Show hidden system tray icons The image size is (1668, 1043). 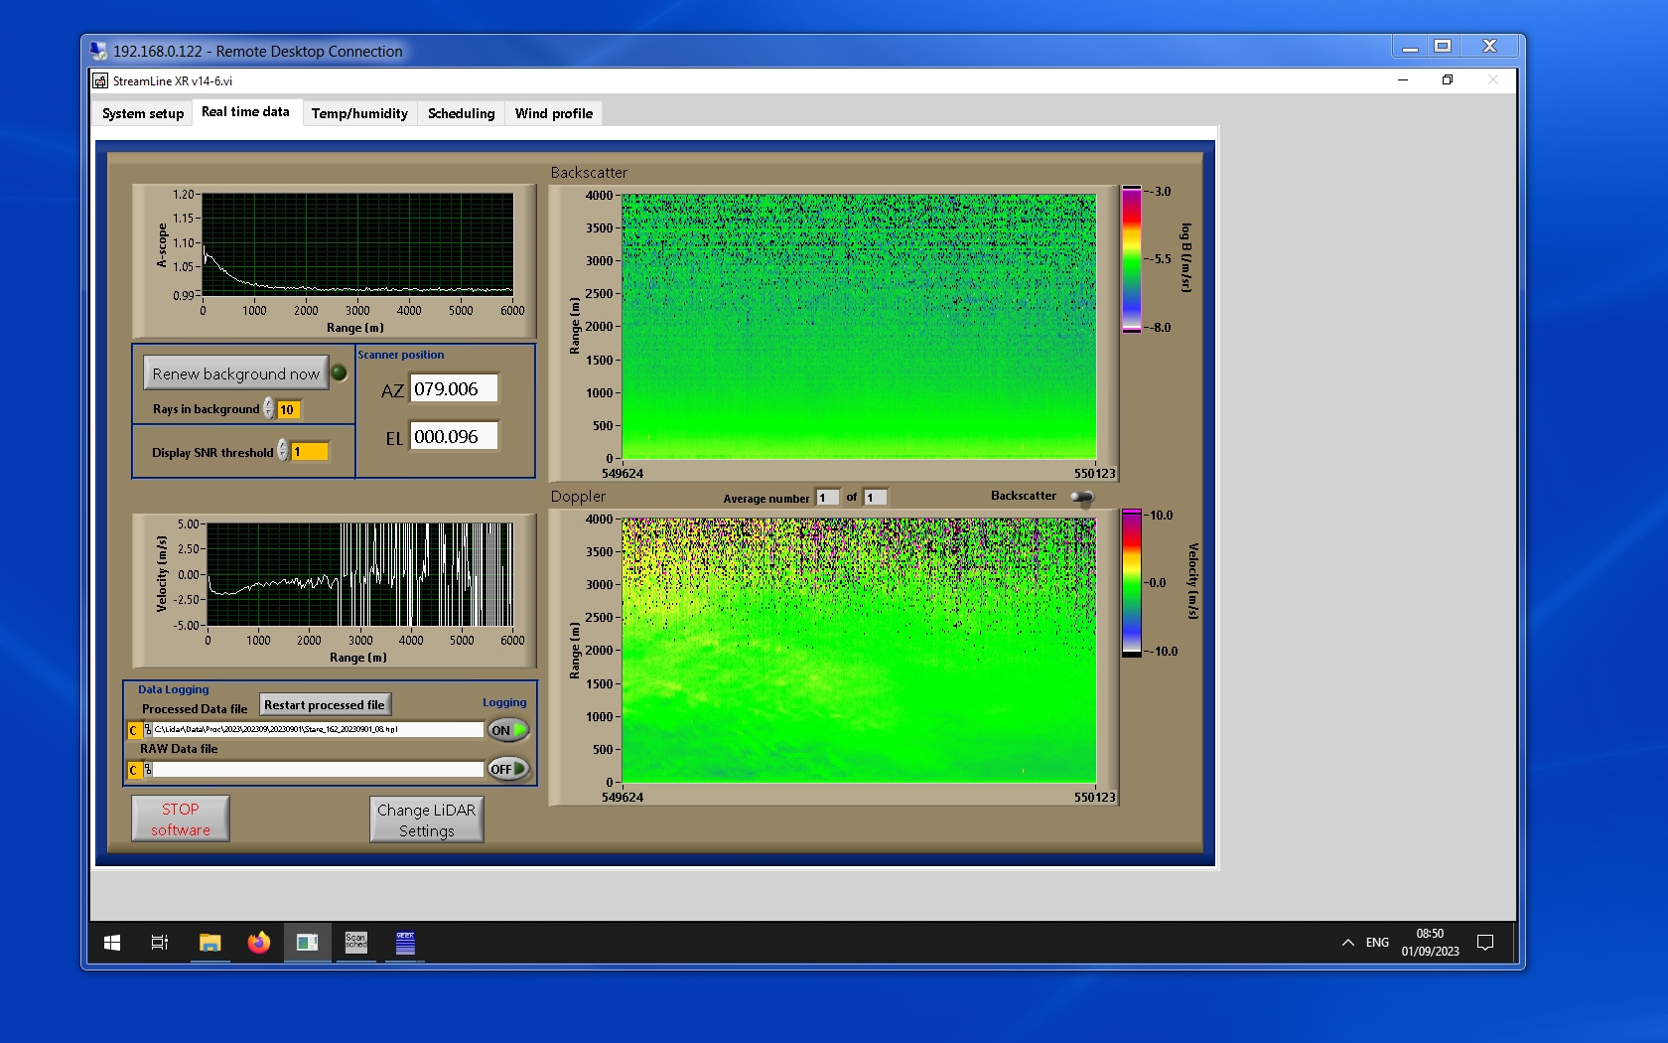point(1347,943)
